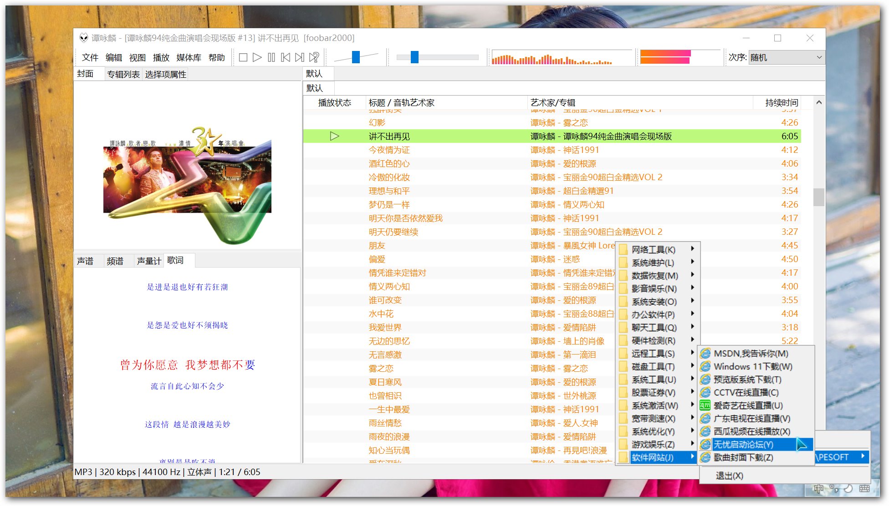889x506 pixels.
Task: Click the foobar2000 alien icon in title bar
Action: (x=84, y=38)
